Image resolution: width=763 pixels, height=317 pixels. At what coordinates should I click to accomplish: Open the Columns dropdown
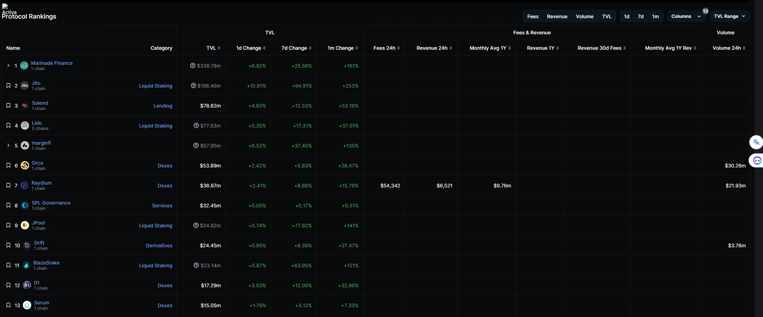686,16
